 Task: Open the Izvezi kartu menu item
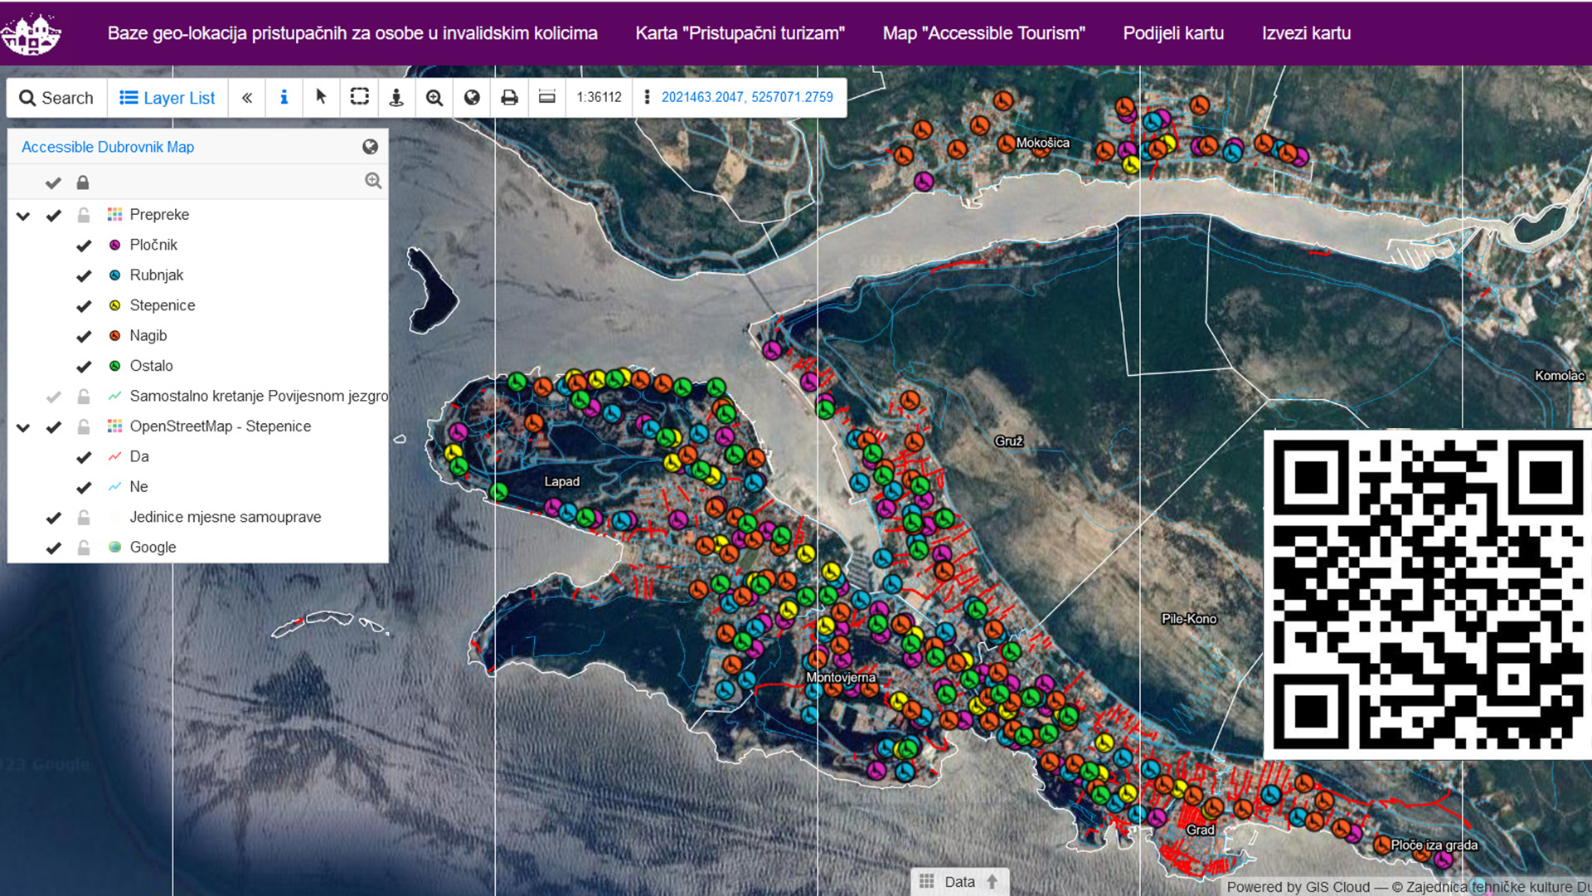coord(1306,33)
